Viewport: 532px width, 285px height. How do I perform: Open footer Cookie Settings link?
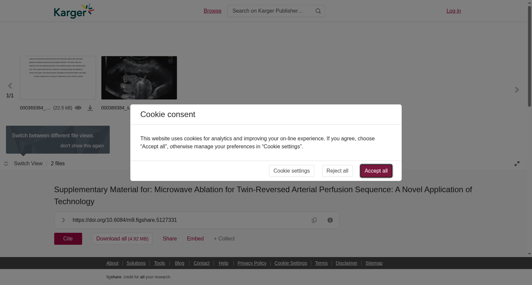coord(291,263)
